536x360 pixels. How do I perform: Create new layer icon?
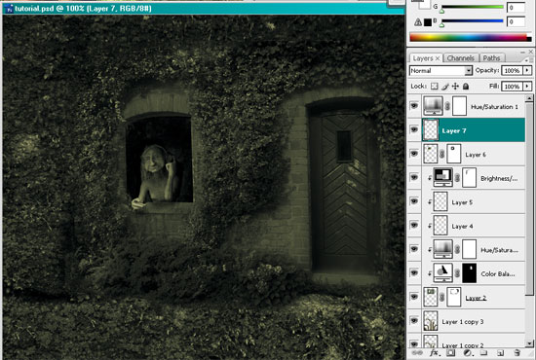click(x=500, y=353)
